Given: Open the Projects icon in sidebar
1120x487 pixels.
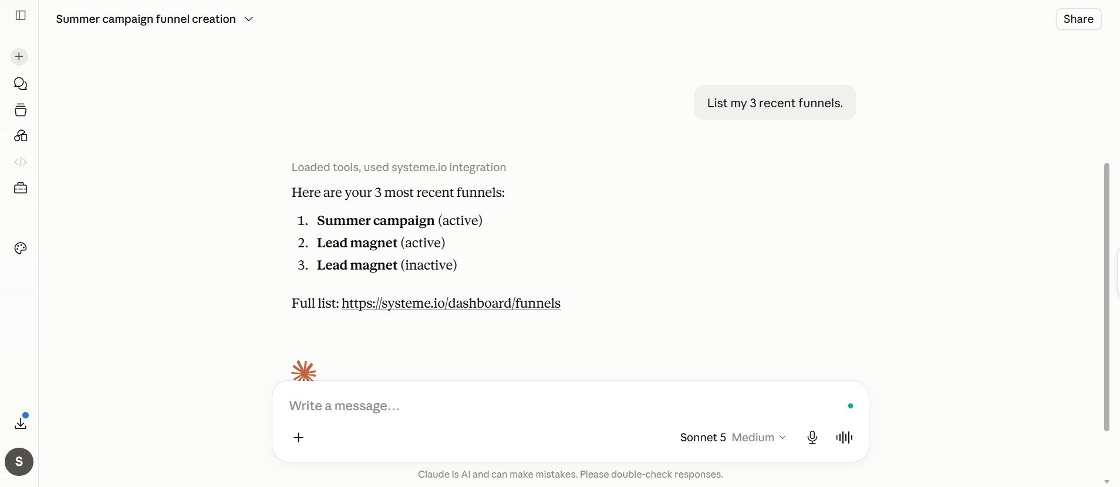Looking at the screenshot, I should (x=21, y=110).
